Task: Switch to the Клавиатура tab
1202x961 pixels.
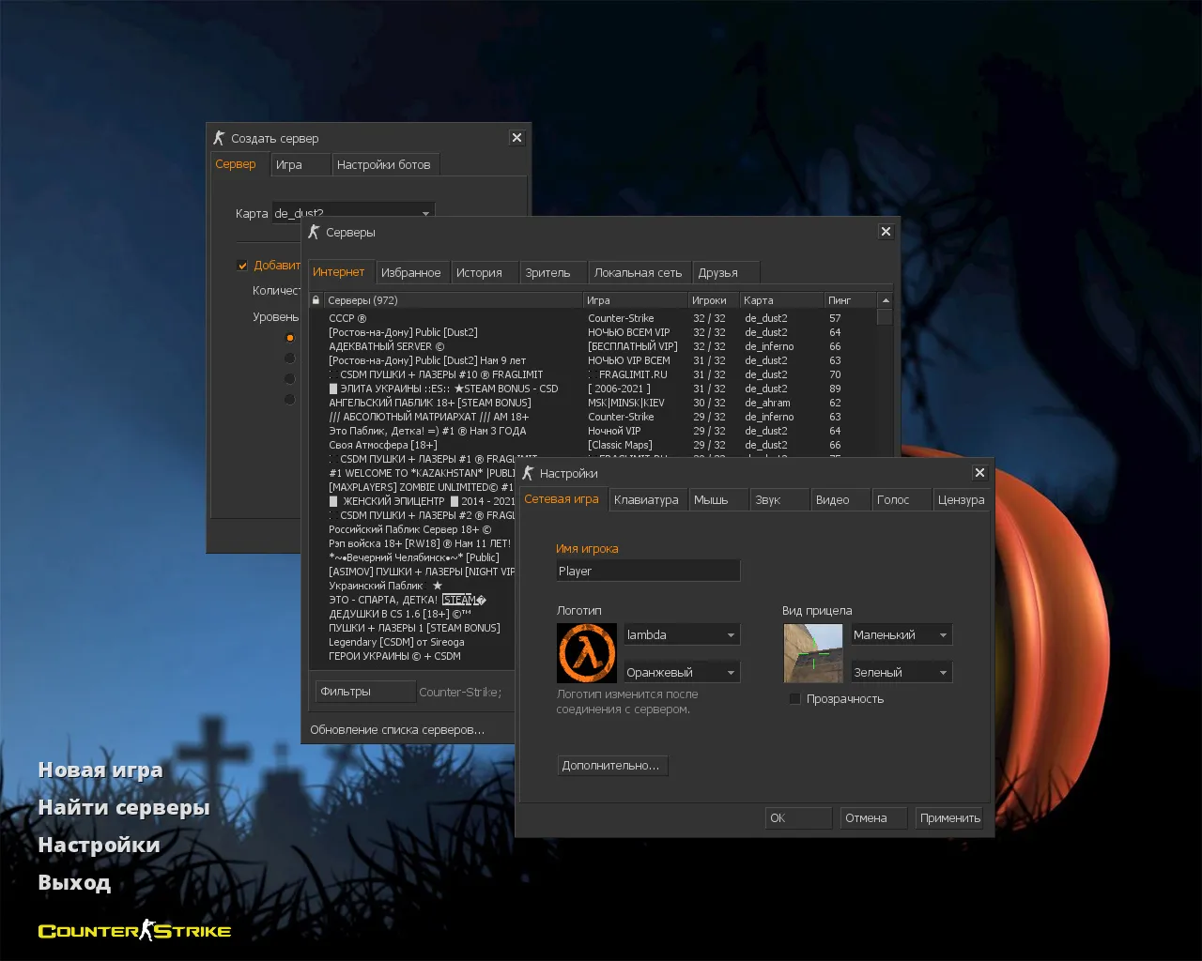Action: point(646,500)
